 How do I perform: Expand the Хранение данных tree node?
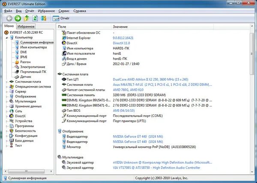pos(7,106)
